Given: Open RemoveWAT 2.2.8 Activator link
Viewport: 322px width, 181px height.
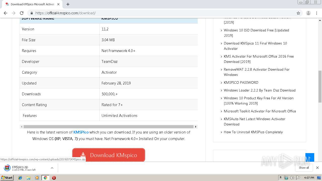Looking at the screenshot, I should [257, 72].
